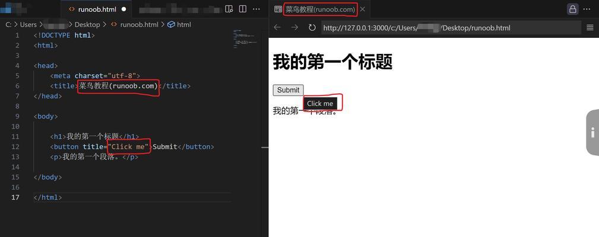Viewport: 599px width, 237px height.
Task: Expand the C: breadcrumb
Action: coord(9,24)
